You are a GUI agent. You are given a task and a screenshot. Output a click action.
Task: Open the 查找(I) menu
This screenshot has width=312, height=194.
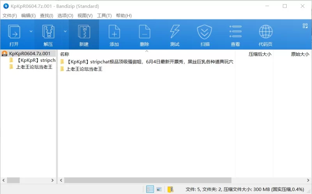[x=46, y=16]
